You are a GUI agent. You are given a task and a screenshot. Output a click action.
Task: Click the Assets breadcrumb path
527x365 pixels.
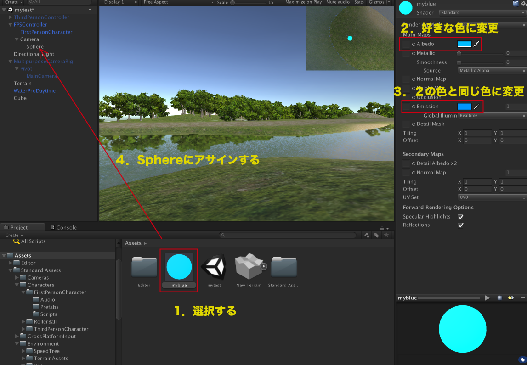pyautogui.click(x=133, y=243)
